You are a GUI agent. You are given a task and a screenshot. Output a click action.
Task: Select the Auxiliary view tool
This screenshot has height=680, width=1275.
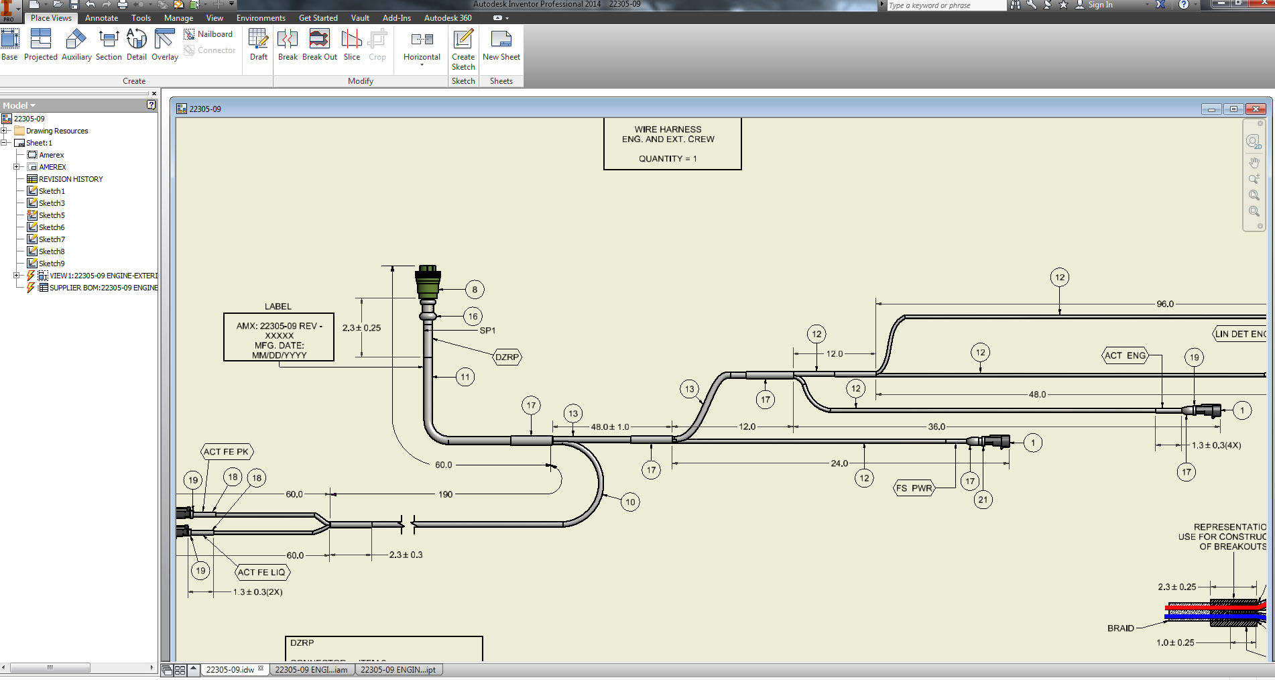[x=76, y=45]
